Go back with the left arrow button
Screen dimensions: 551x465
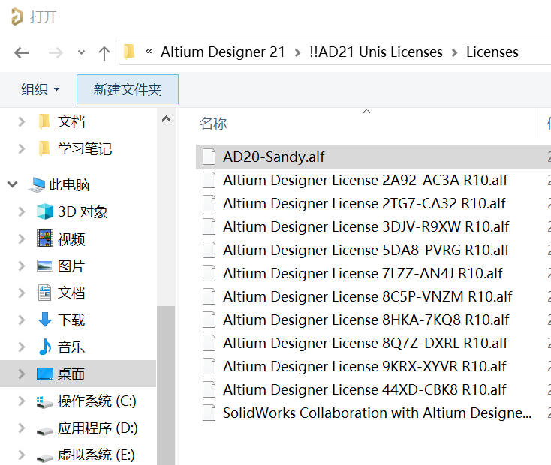pyautogui.click(x=22, y=53)
